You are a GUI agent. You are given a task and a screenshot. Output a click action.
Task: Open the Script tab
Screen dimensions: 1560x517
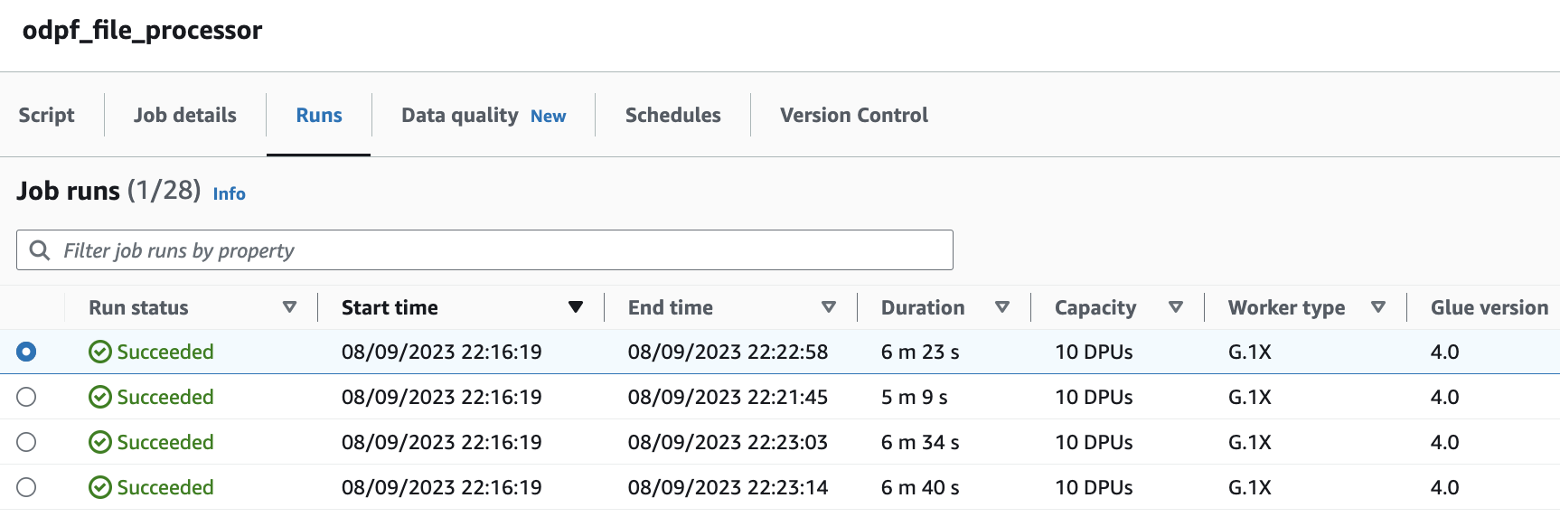coord(47,115)
